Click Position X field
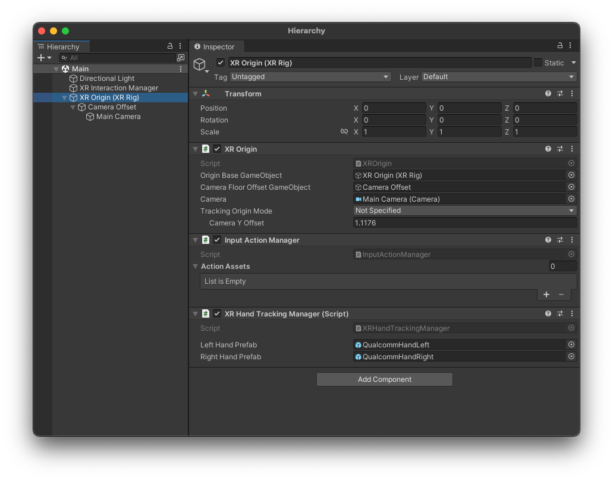The height and width of the screenshot is (480, 613). coord(394,108)
